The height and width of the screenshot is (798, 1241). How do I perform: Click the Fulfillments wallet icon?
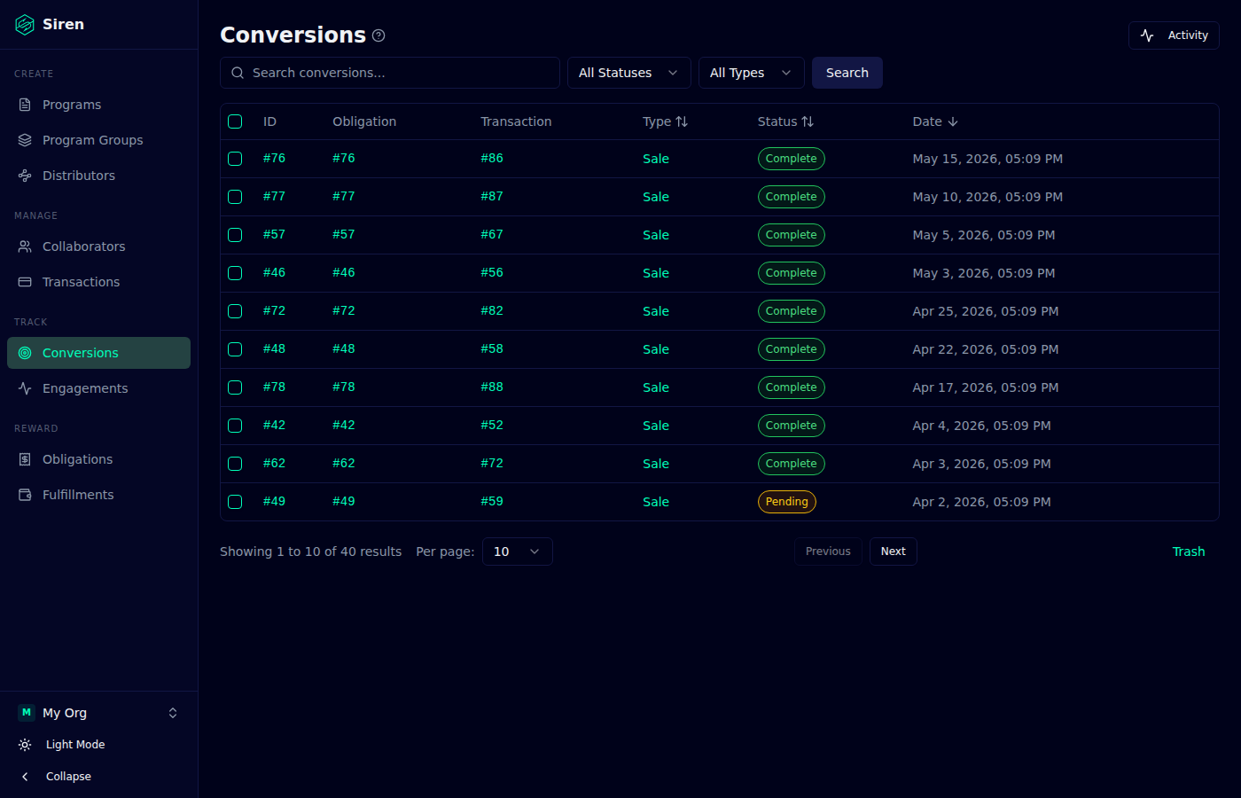[x=25, y=495]
